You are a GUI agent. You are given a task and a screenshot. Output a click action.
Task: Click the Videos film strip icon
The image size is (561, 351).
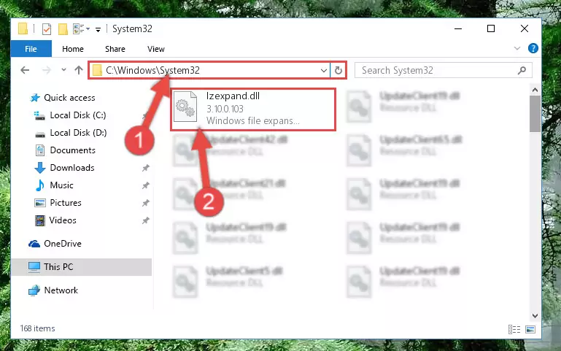coord(39,220)
